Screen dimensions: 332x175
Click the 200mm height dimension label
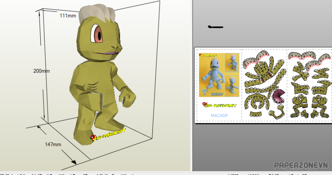point(41,71)
